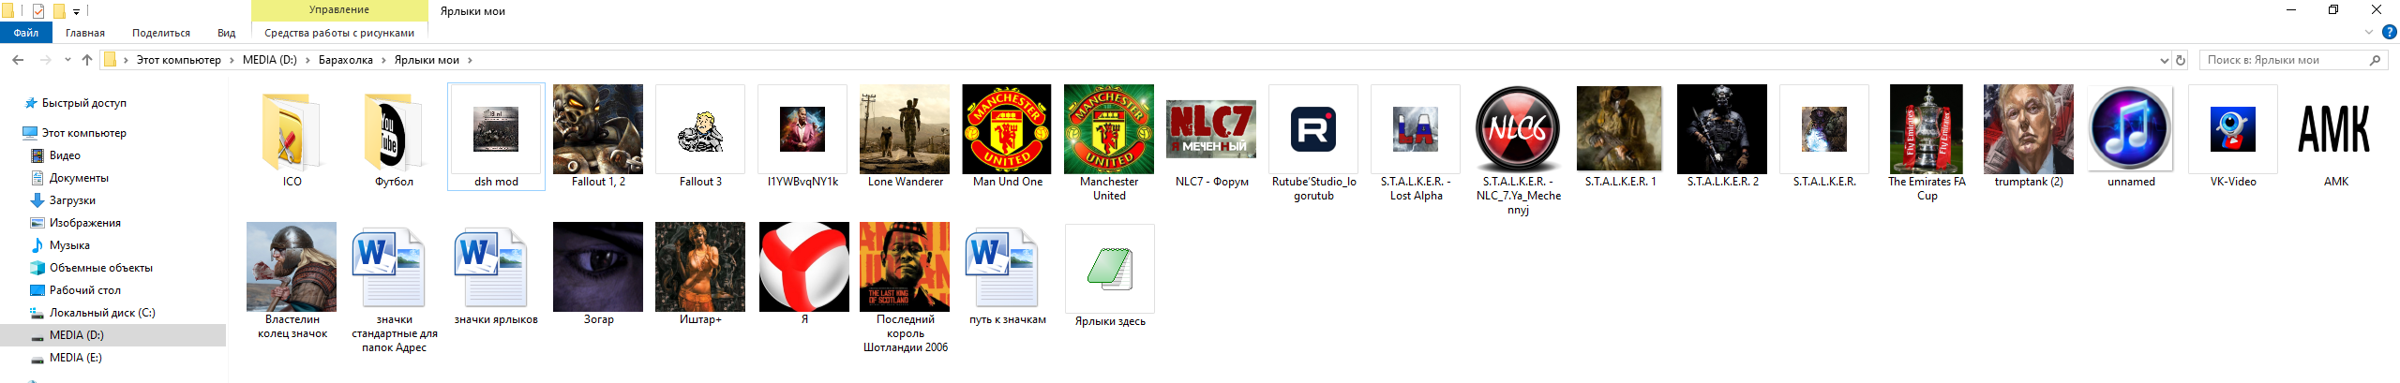Open recent locations dropdown arrow
The width and height of the screenshot is (2400, 383).
point(67,60)
